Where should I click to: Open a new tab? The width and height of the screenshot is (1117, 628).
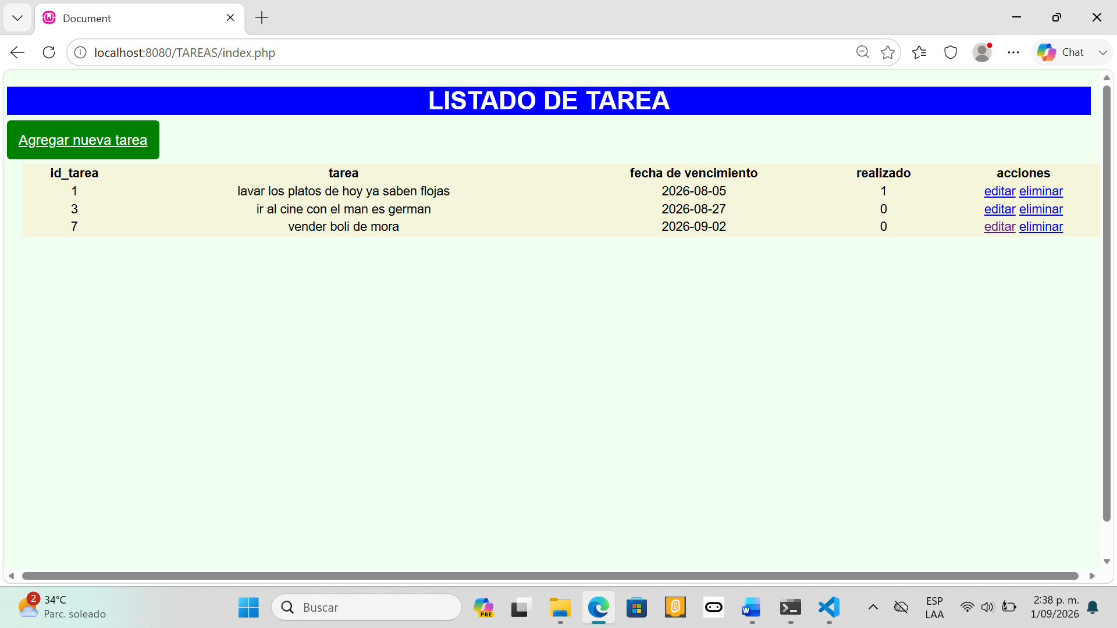pyautogui.click(x=262, y=18)
